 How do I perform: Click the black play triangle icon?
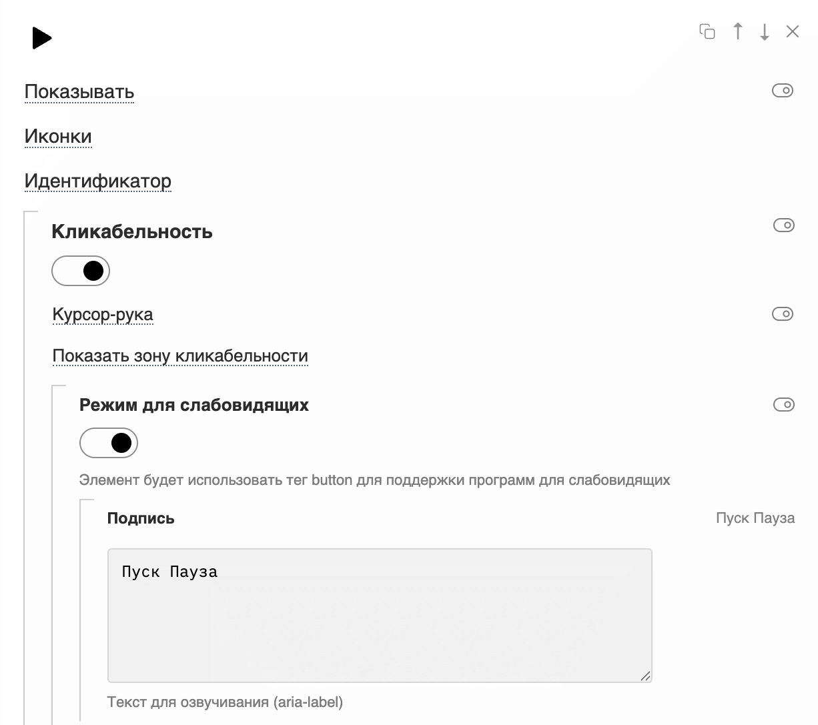coord(42,38)
